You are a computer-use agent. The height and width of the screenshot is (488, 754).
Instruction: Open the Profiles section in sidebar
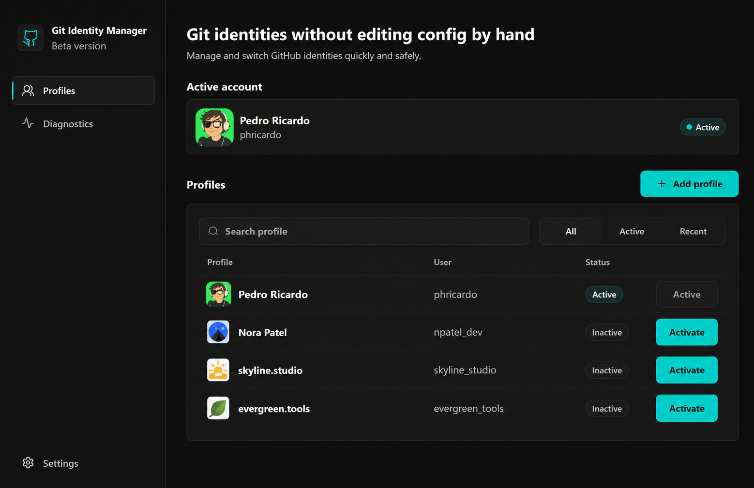[84, 90]
